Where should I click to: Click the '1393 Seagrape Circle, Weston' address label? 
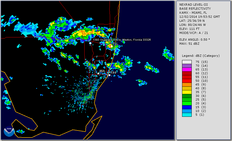click(x=122, y=40)
